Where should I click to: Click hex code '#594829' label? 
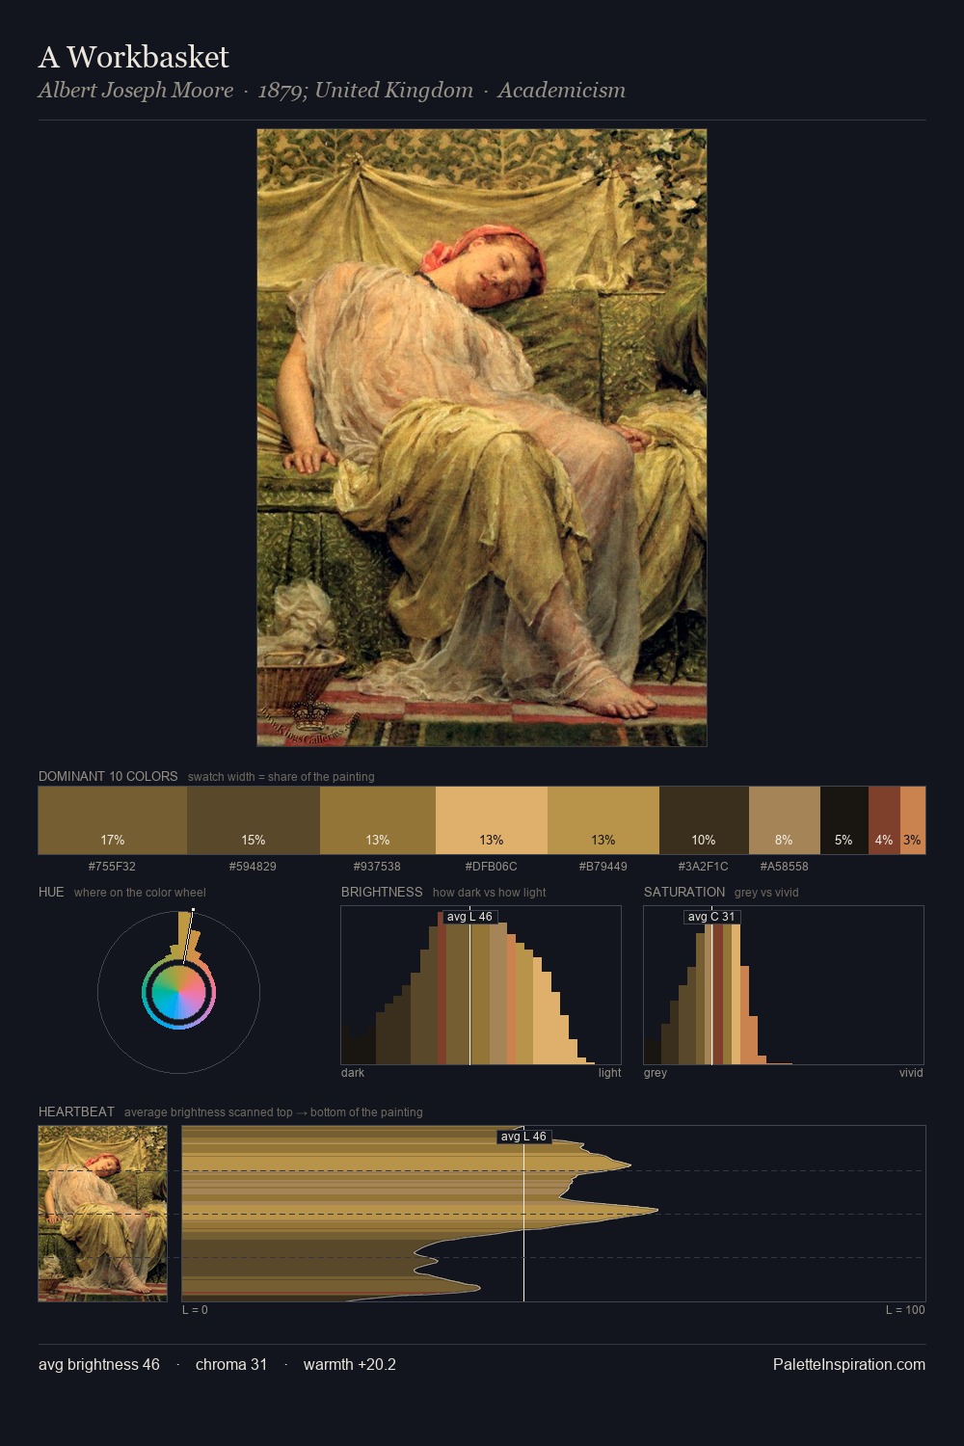253,866
